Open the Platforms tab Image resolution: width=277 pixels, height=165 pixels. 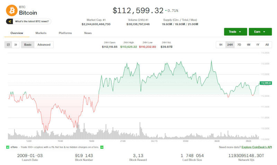coord(65,33)
